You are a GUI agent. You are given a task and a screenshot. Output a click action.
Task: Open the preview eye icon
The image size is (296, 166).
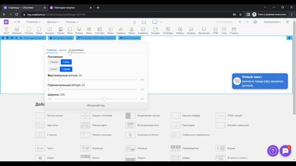255,22
